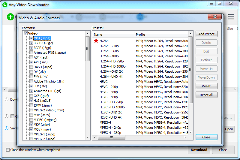Enable the ASF (.asf) checkbox
Viewport: 240px width, 160px height.
pyautogui.click(x=31, y=57)
